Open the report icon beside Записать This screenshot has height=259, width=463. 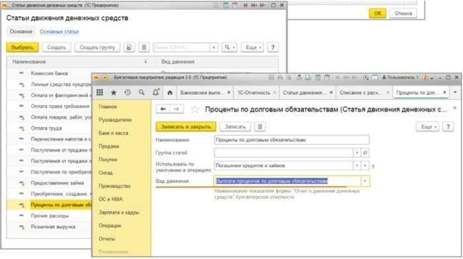coord(260,127)
